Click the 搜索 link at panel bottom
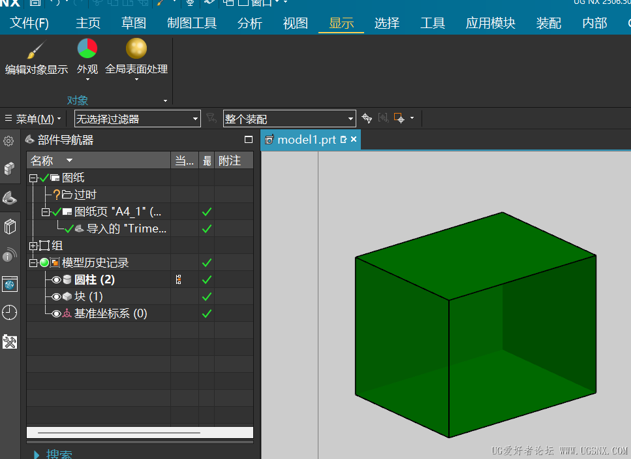This screenshot has width=631, height=459. click(x=58, y=454)
